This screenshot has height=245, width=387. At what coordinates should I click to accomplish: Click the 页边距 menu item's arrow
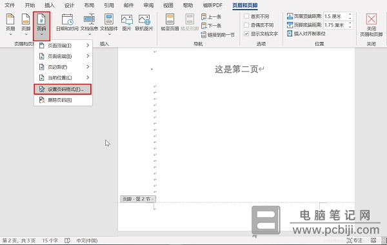[x=88, y=67]
